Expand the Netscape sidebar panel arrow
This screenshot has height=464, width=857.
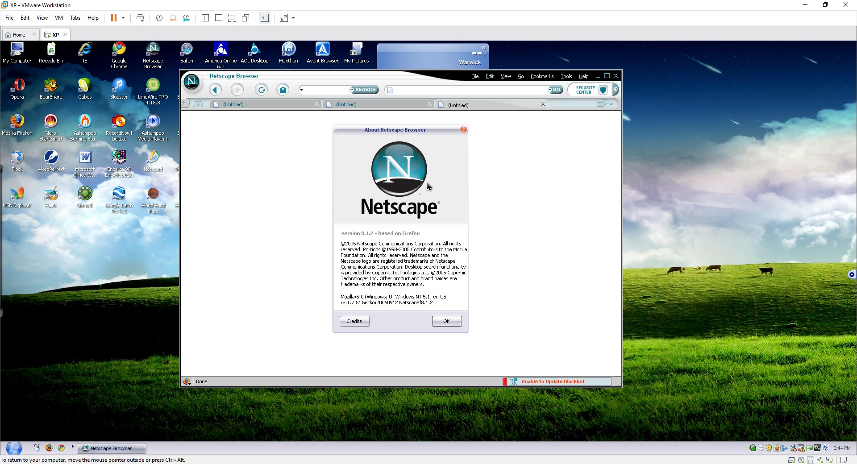pos(185,104)
